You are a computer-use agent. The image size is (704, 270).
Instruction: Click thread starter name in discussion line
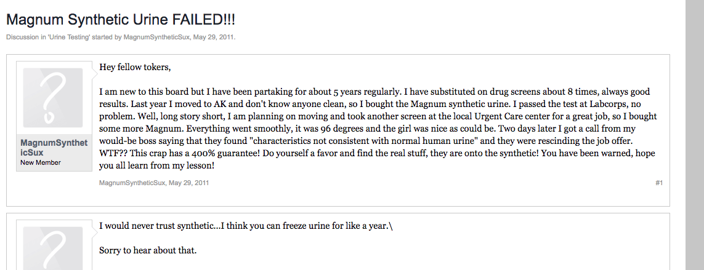point(156,37)
